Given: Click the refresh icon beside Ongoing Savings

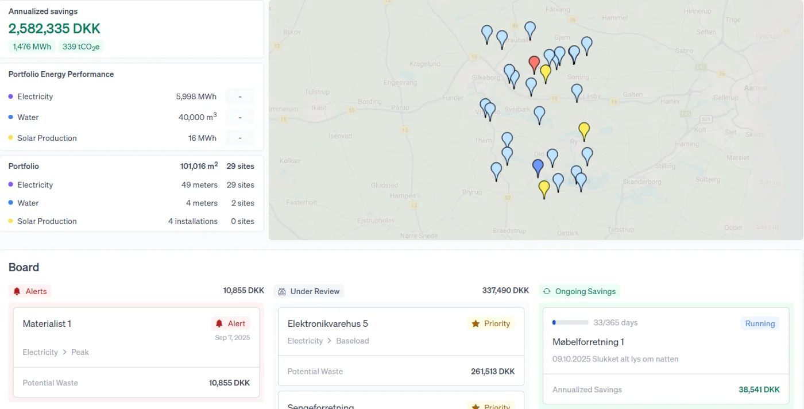Looking at the screenshot, I should coord(547,291).
